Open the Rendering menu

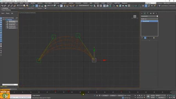click(56, 3)
